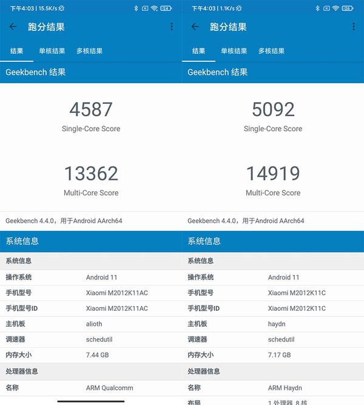Click Geekbench 4.4.0 version text in left screenshot
364x405 pixels.
tap(64, 221)
